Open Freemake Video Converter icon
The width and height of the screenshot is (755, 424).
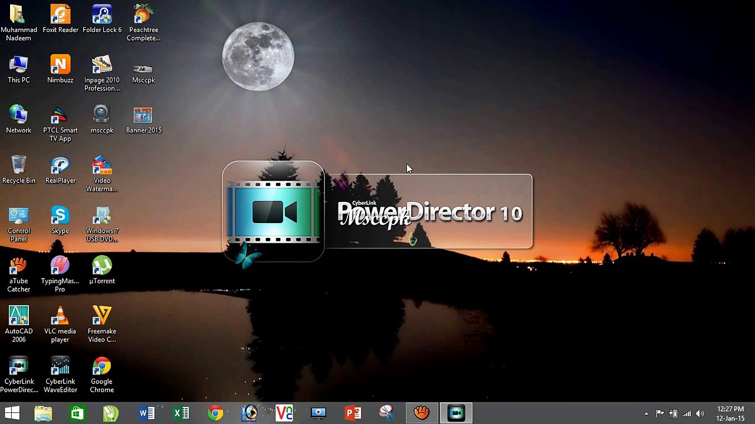(x=102, y=324)
